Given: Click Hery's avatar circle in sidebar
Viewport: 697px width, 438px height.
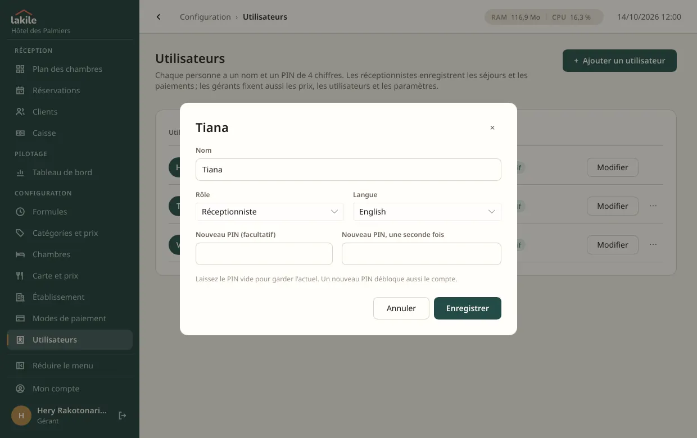Looking at the screenshot, I should [x=21, y=416].
